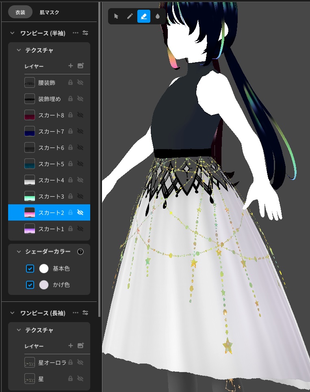Open shader color help icon
Viewport: 310px width, 392px height.
(x=80, y=252)
